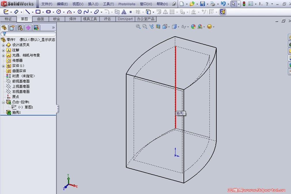Switch to the 钣金 tab
The width and height of the screenshot is (291, 194).
coord(56,19)
